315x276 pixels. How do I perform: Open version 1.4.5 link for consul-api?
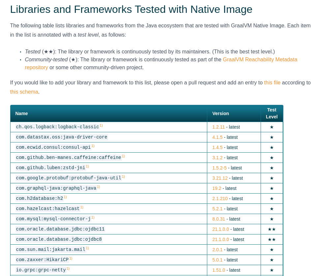click(217, 147)
